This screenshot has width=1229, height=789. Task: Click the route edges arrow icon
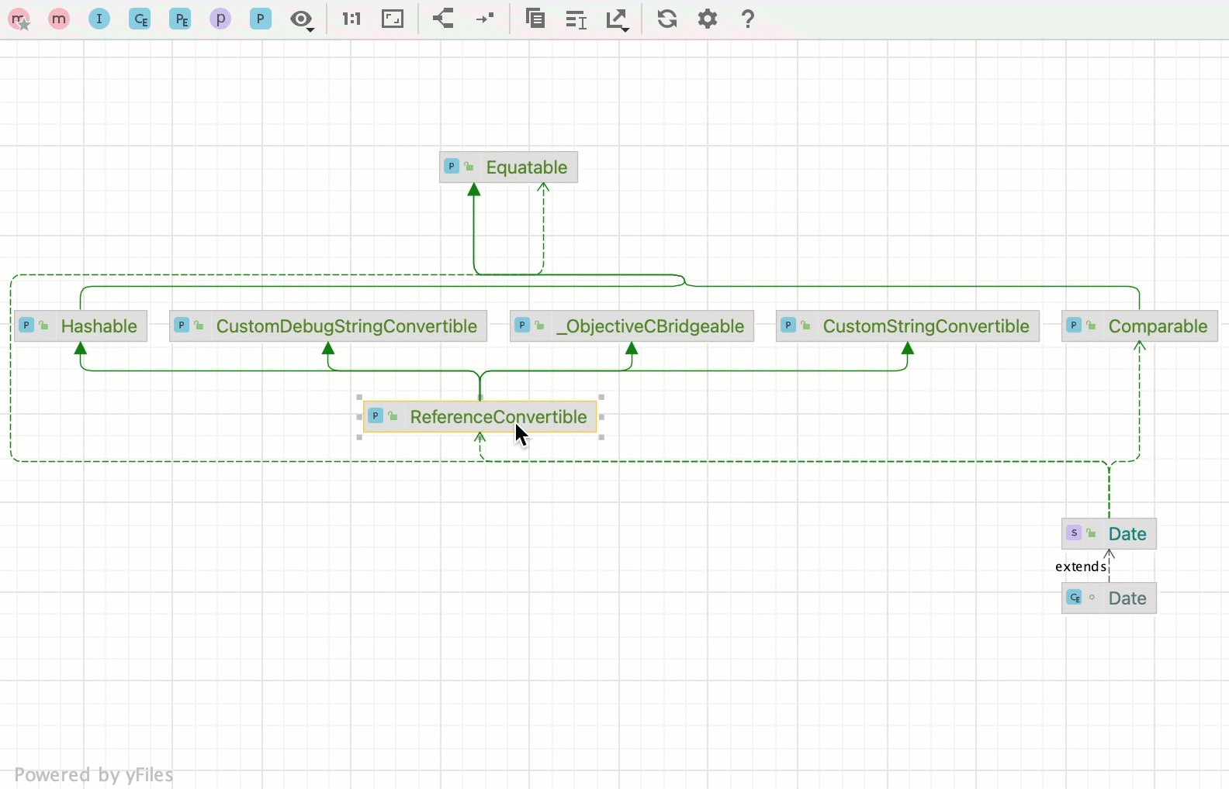pos(485,19)
